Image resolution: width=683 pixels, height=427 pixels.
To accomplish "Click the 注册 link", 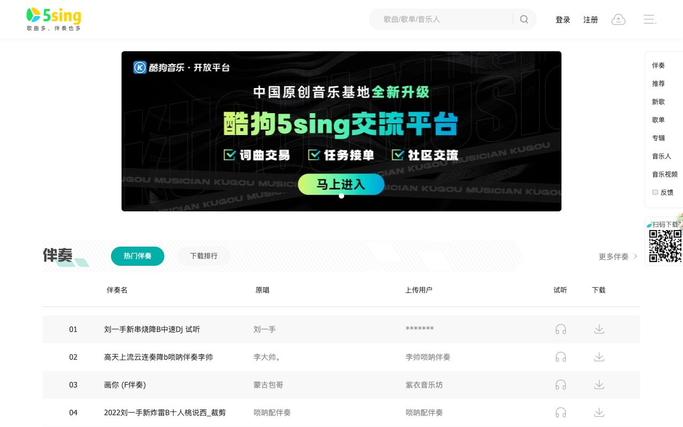I will 591,20.
